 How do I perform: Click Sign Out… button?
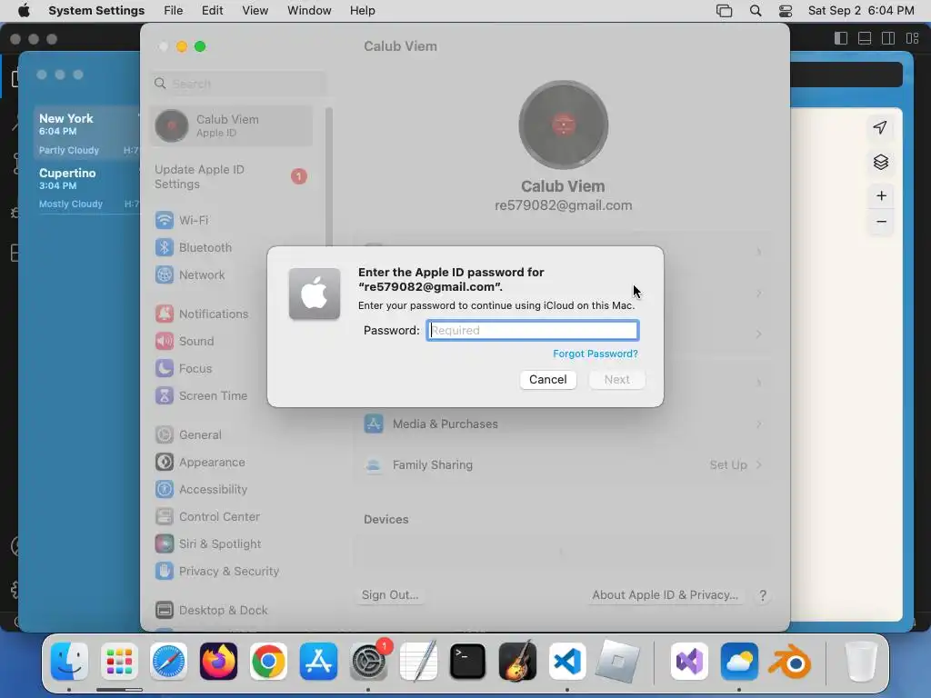click(x=390, y=594)
